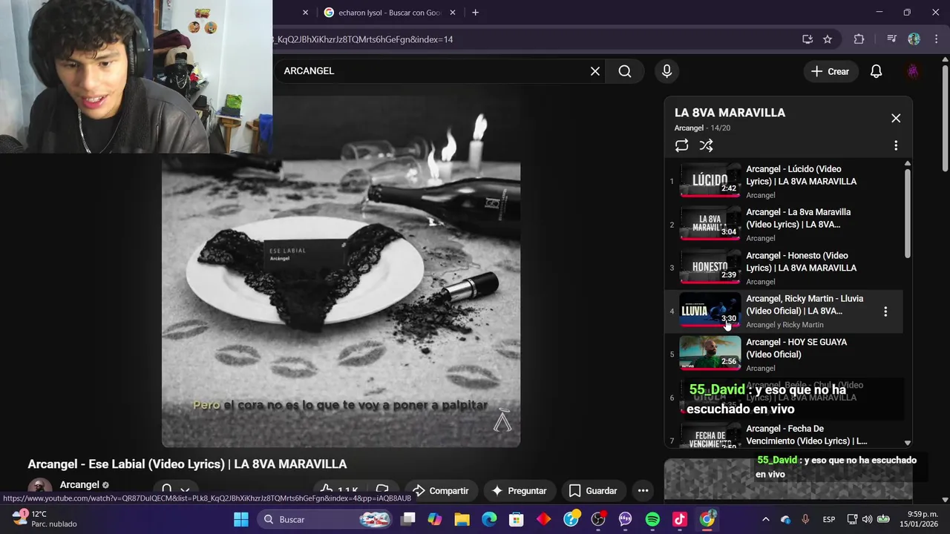Image resolution: width=950 pixels, height=534 pixels.
Task: Launch Copilot from the taskbar
Action: tap(435, 519)
